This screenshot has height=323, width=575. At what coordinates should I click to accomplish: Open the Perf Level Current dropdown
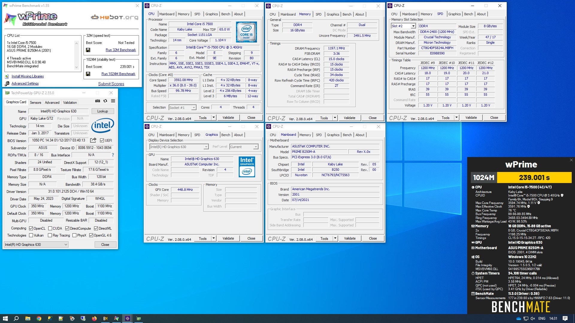[x=244, y=147]
